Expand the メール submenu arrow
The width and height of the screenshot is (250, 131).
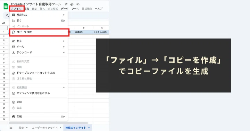pos(64,47)
